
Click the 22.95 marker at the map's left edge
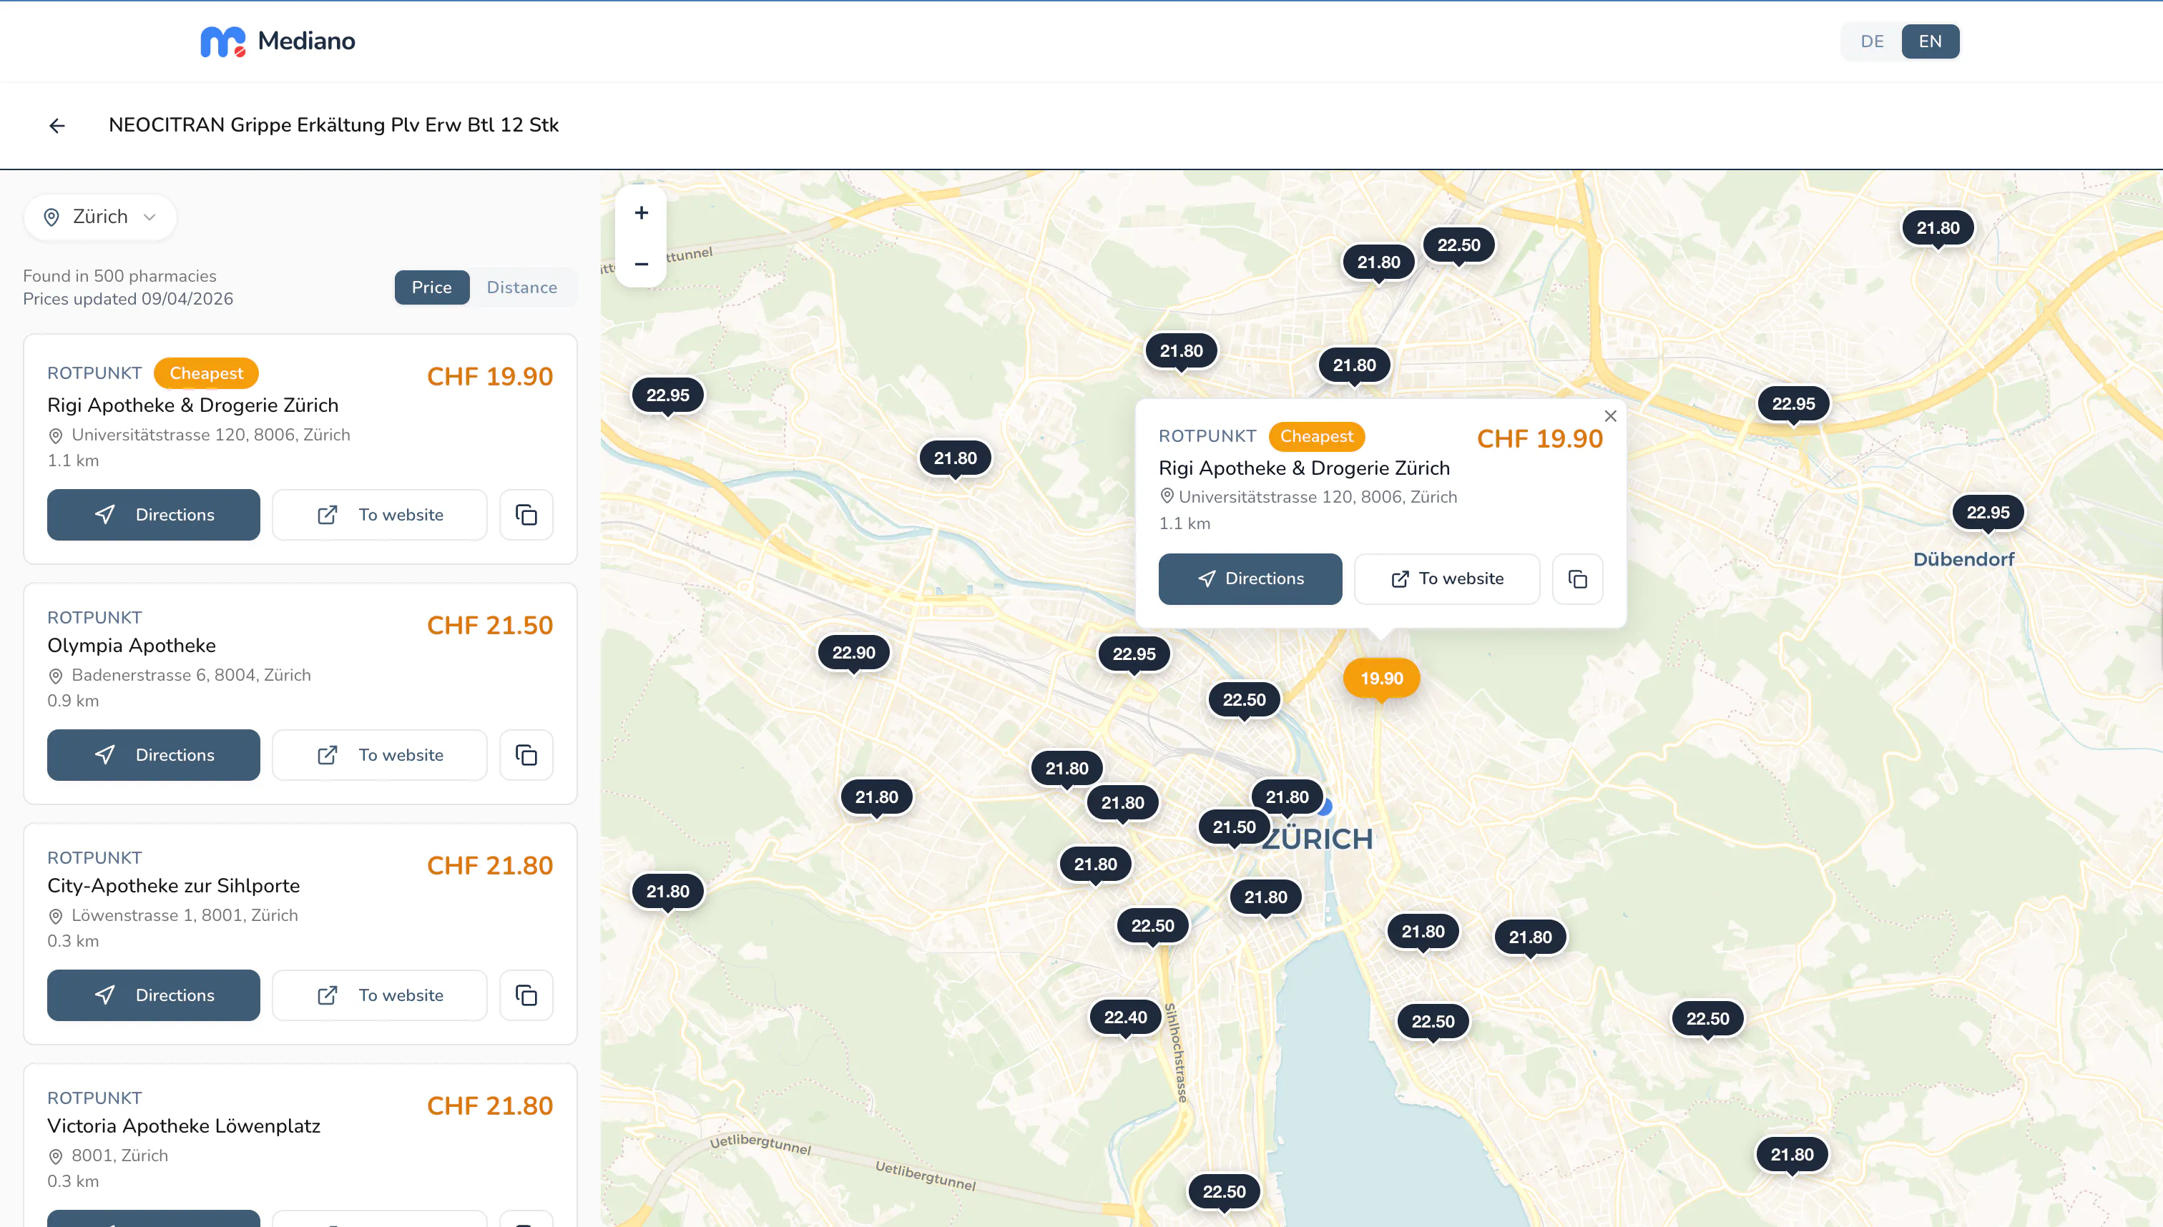click(667, 395)
